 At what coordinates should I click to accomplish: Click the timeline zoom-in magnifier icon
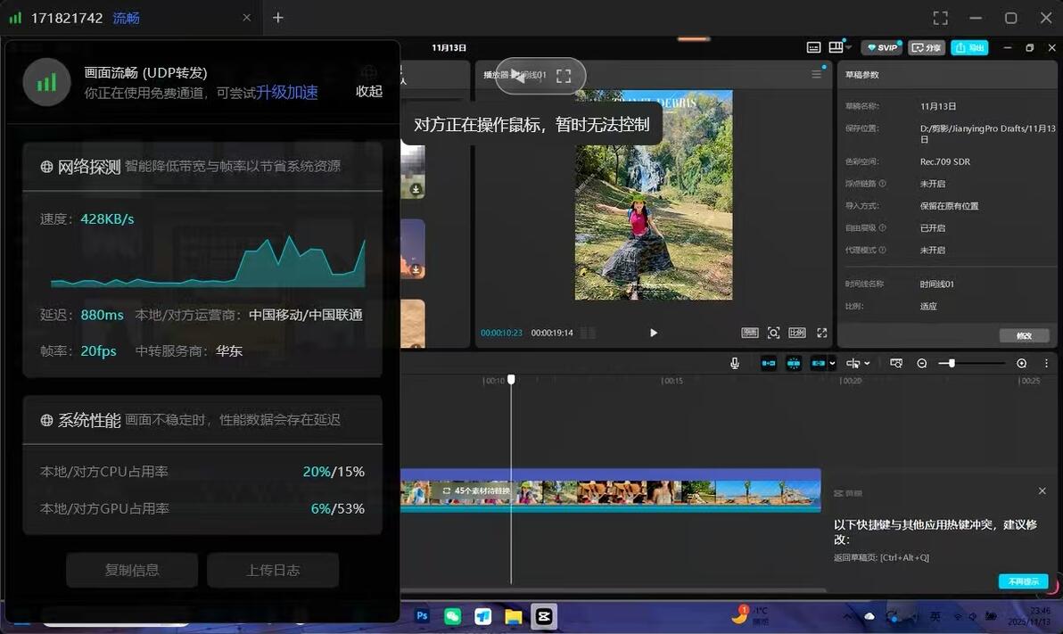[1022, 364]
